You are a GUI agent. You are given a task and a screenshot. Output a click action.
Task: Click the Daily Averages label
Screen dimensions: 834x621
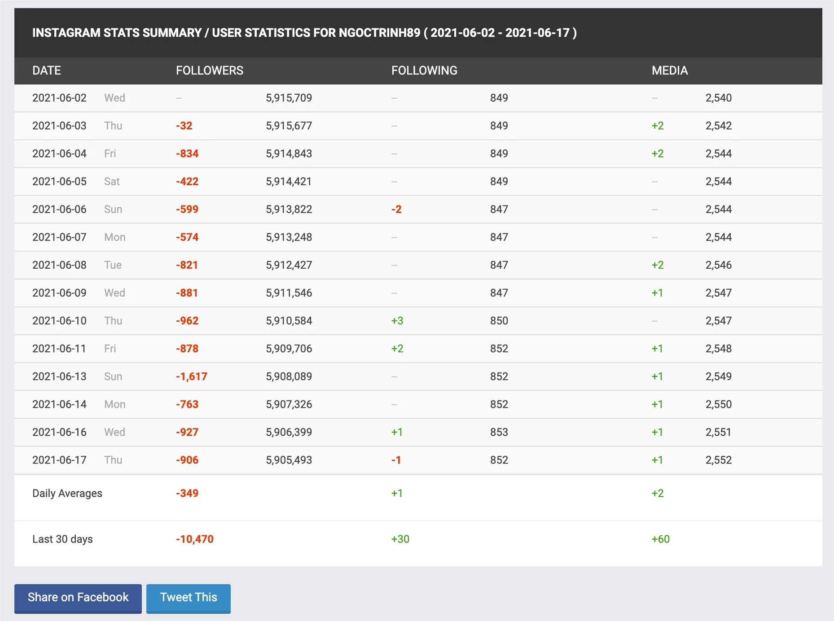click(x=67, y=493)
